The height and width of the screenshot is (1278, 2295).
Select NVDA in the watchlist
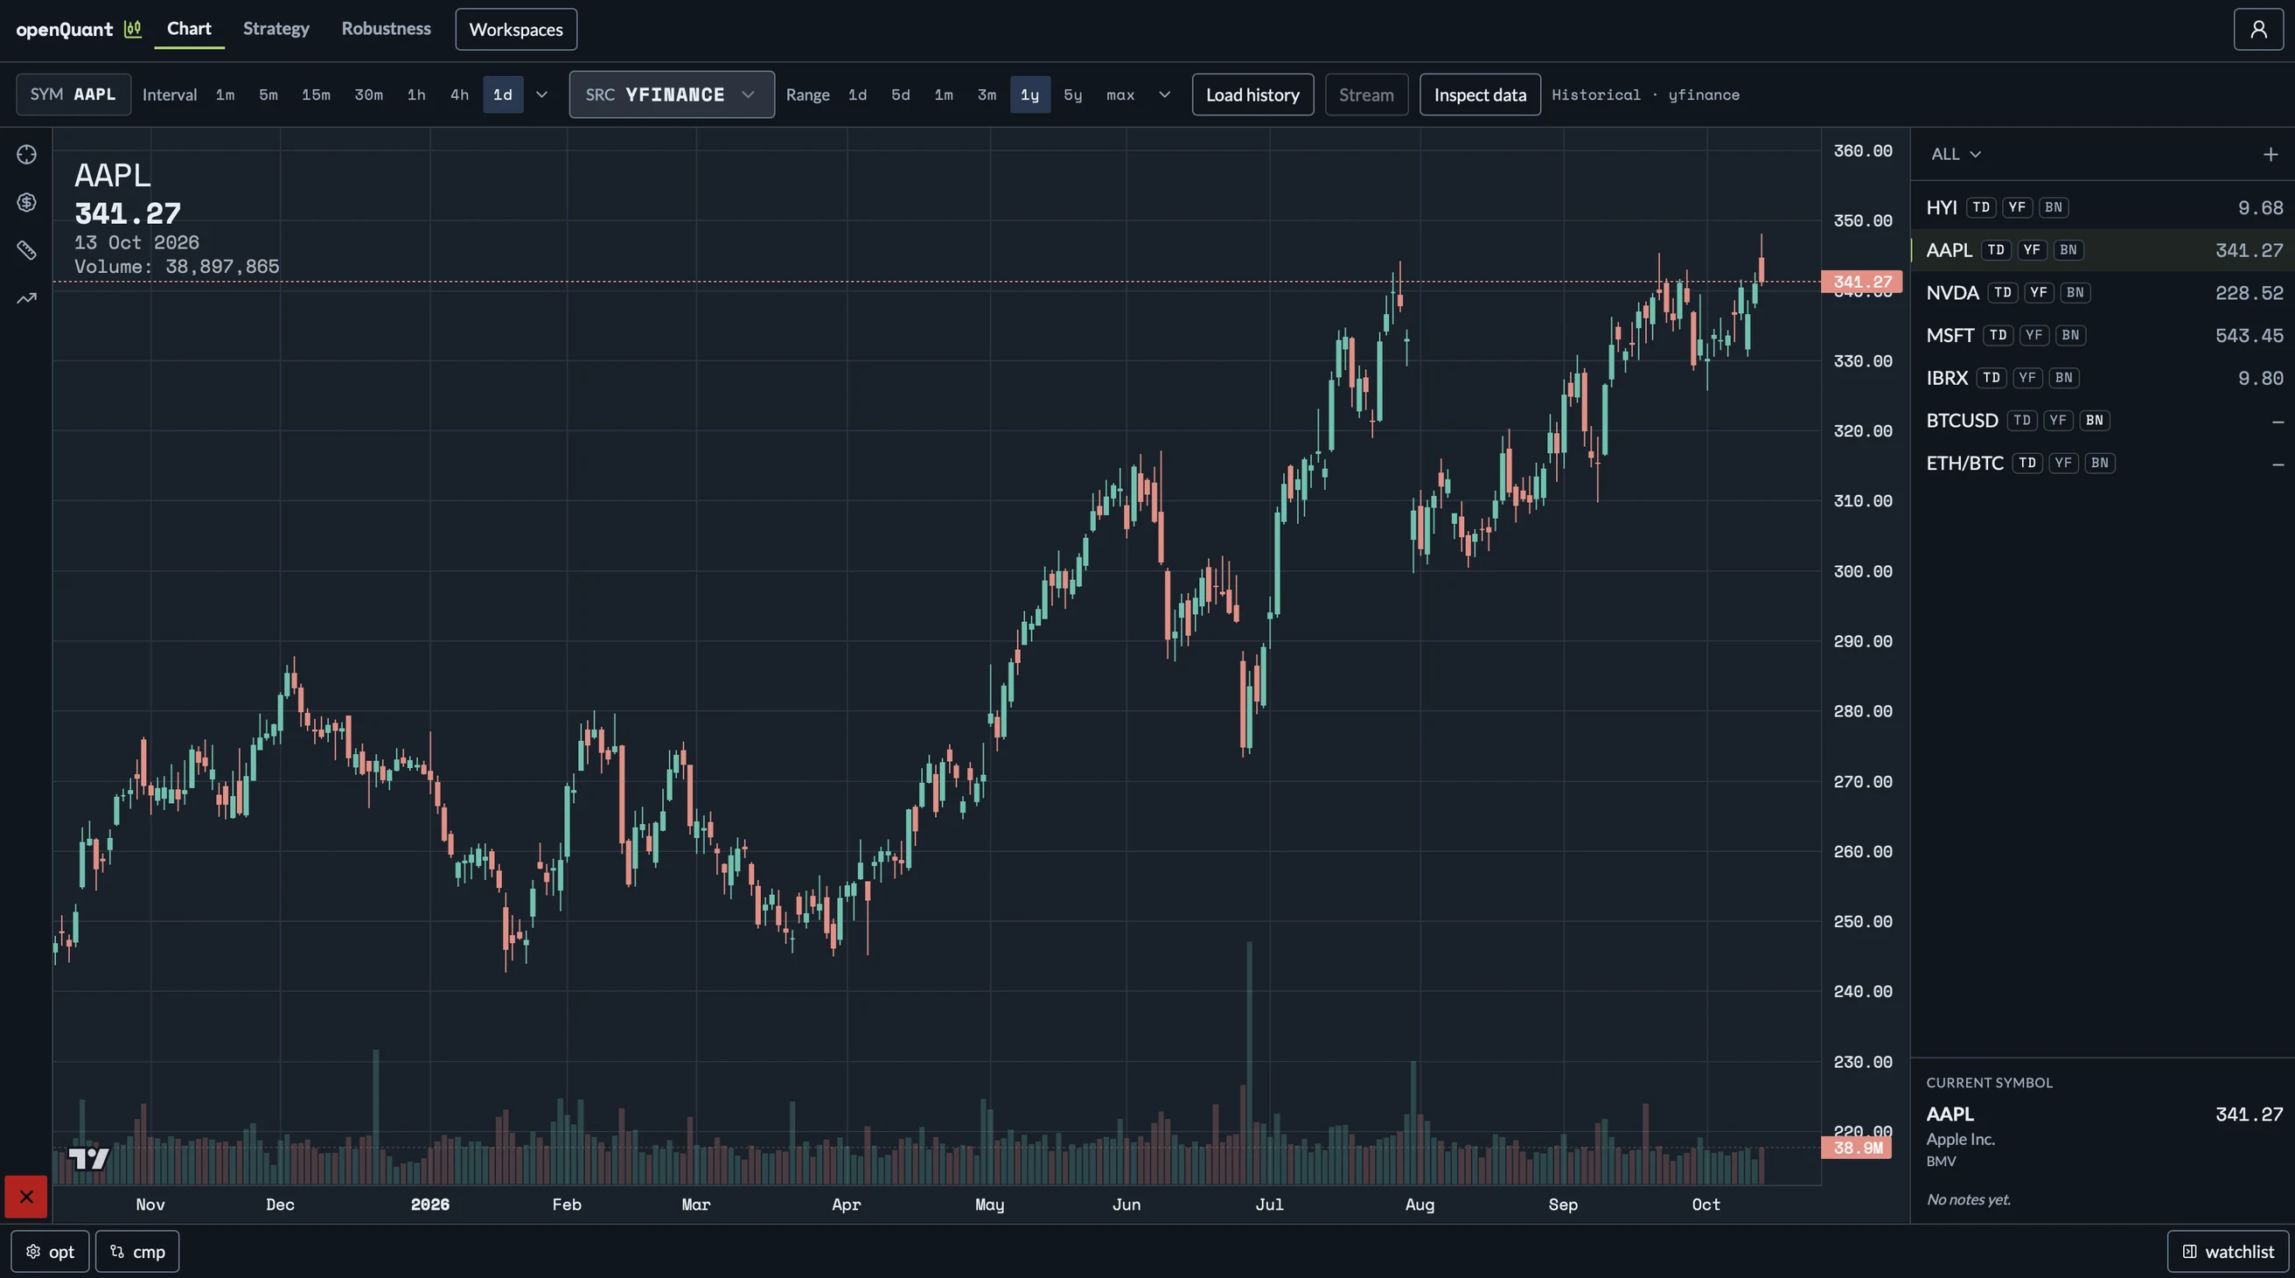(2103, 292)
